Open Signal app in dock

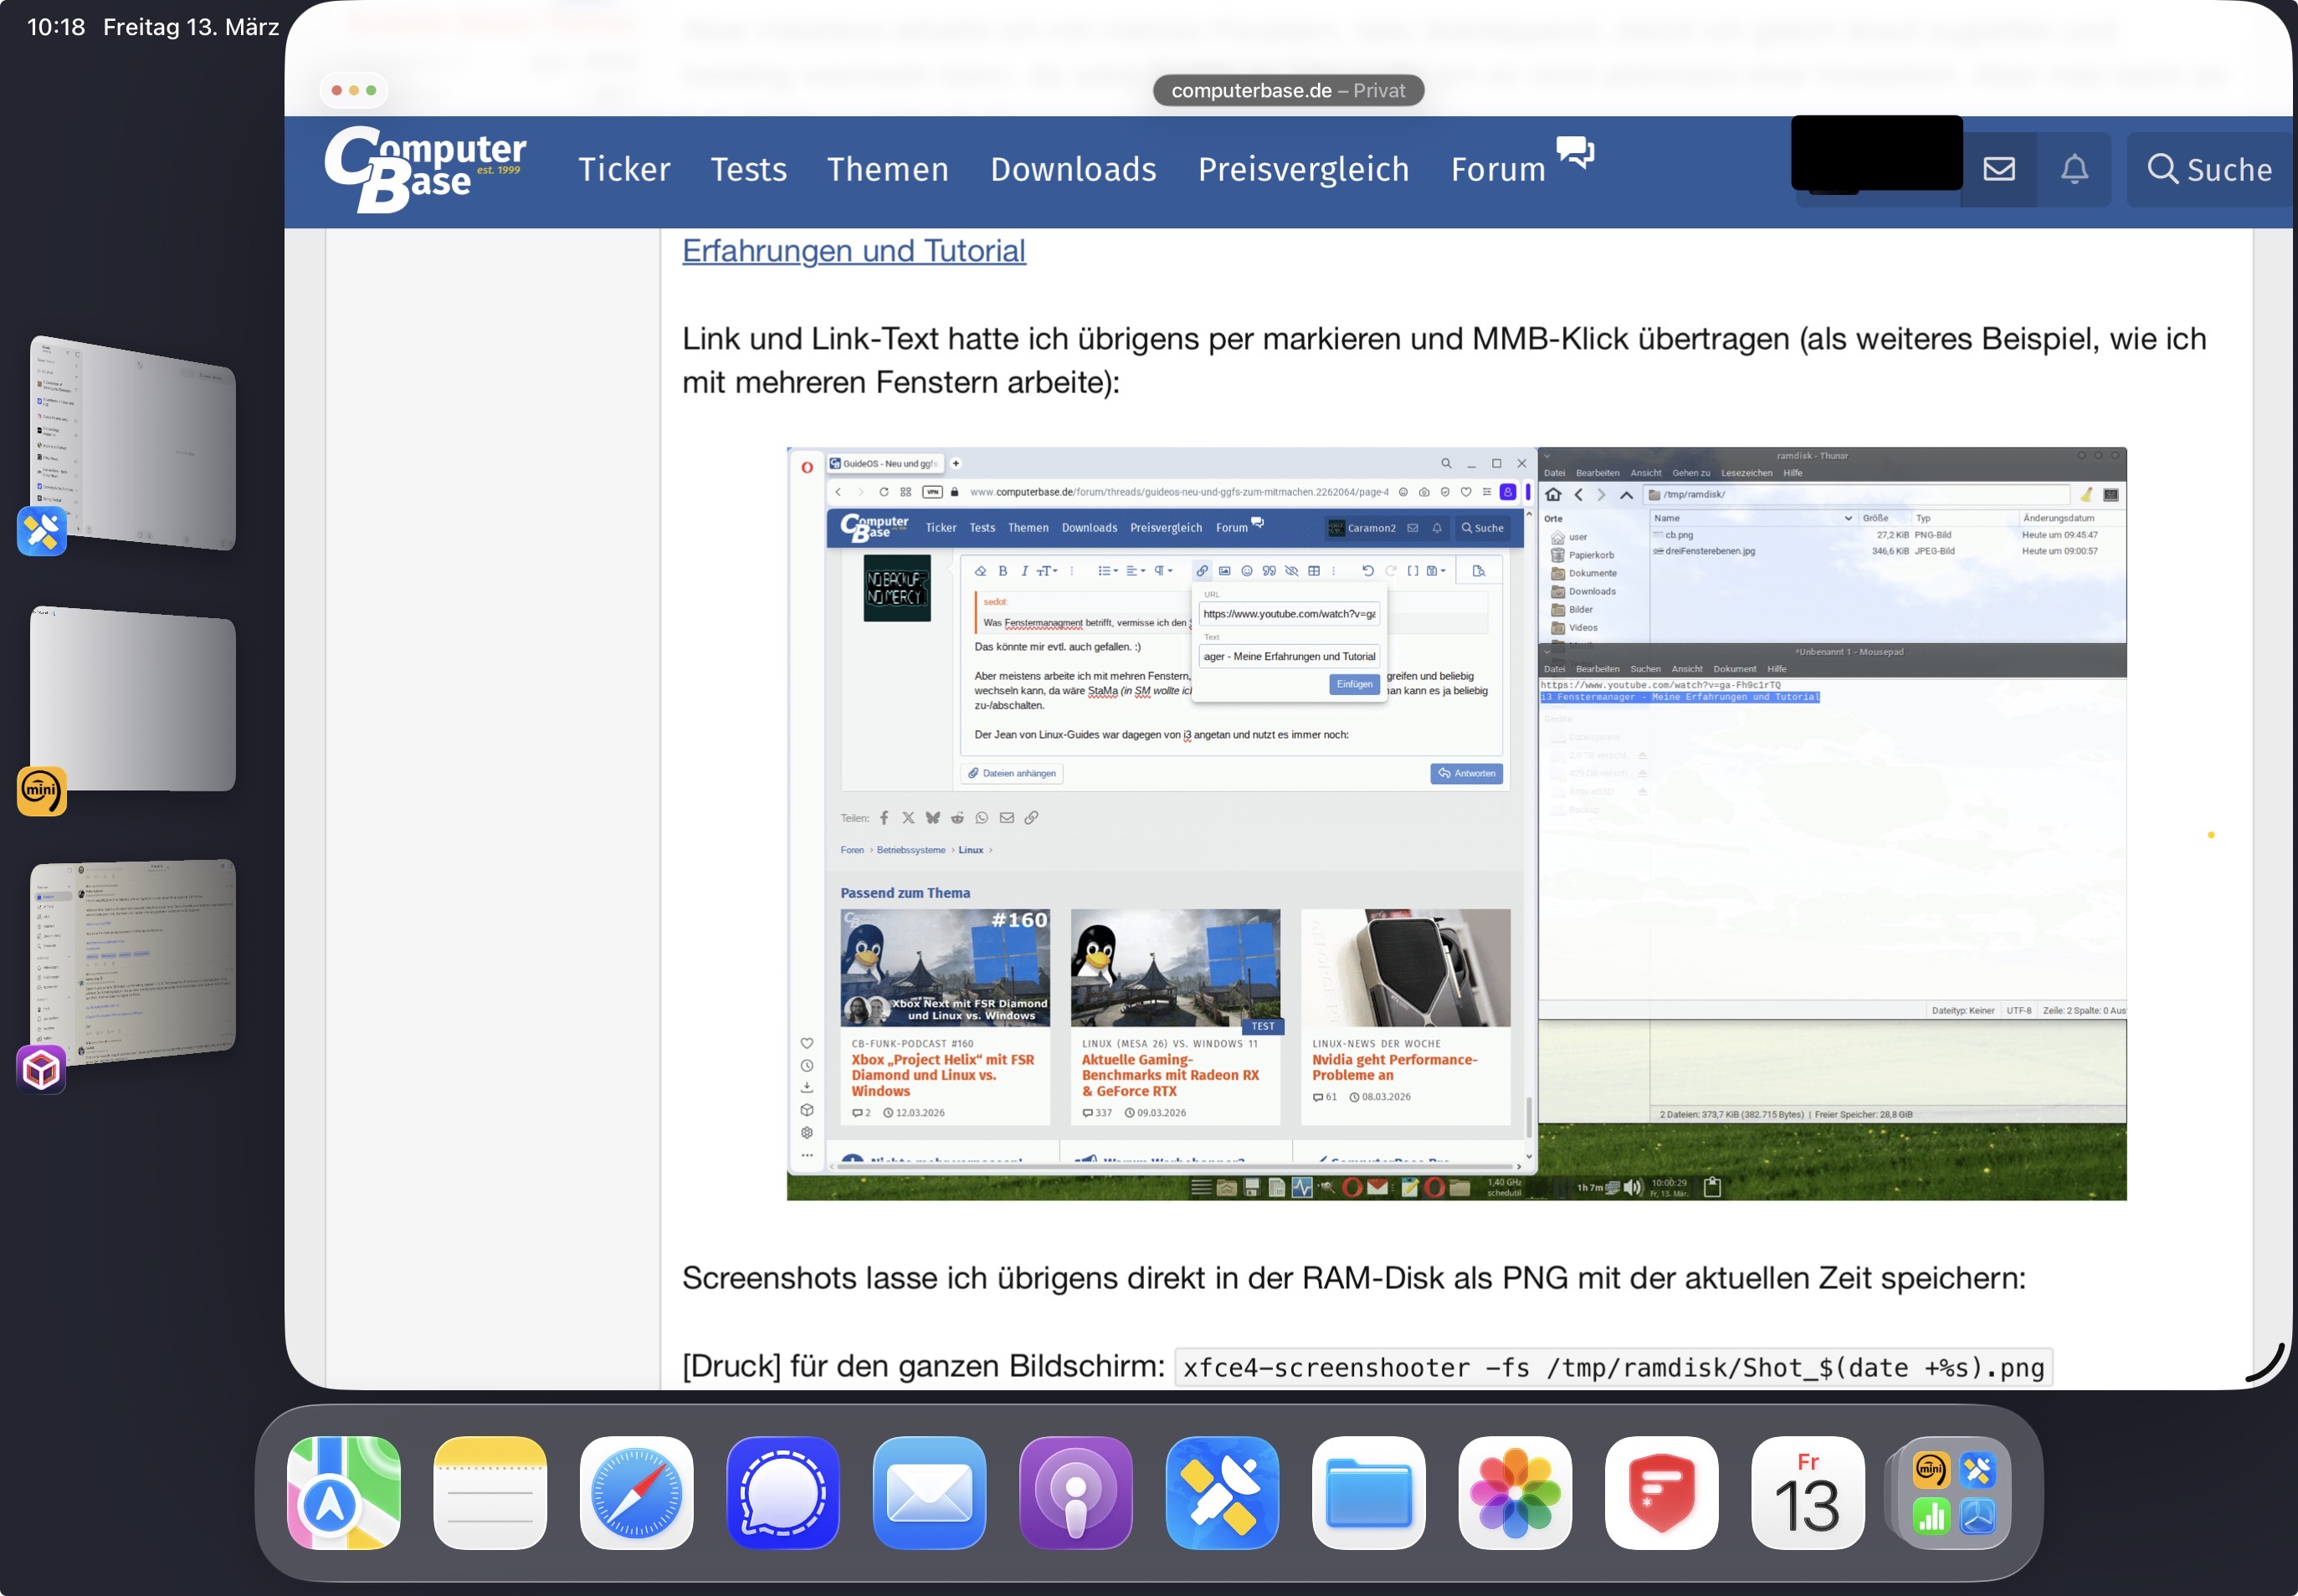782,1492
